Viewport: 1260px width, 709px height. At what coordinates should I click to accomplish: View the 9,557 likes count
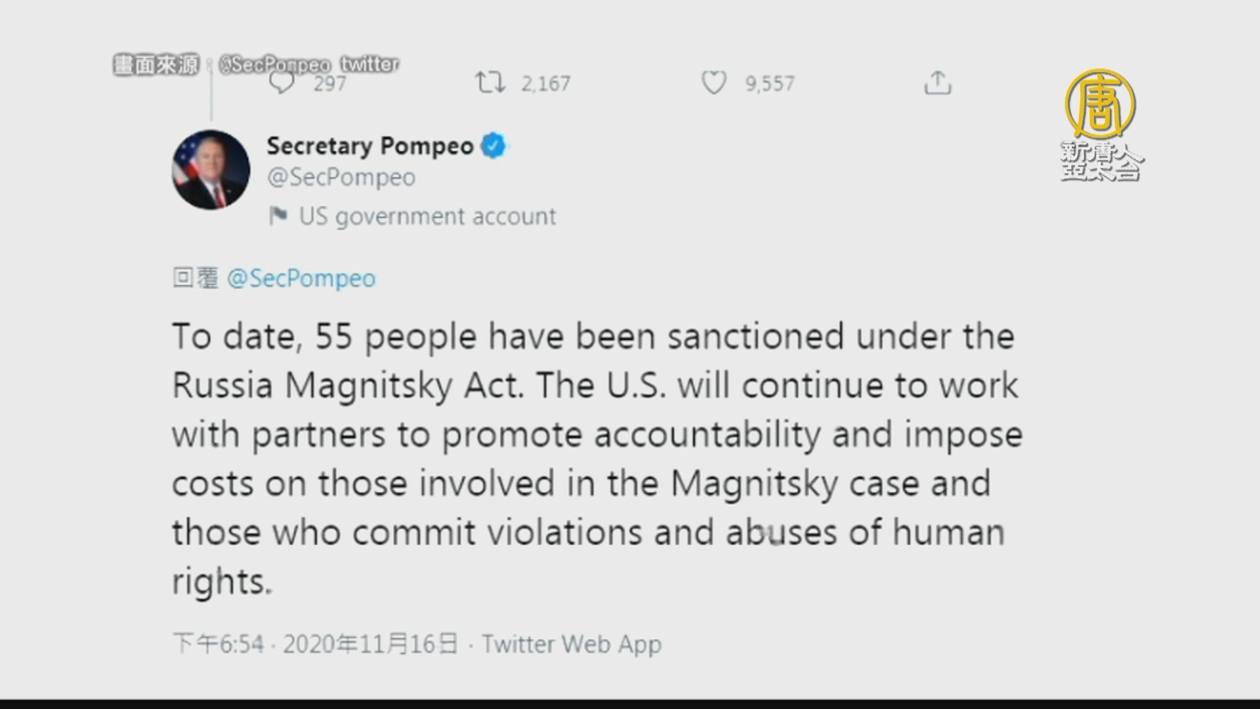(x=770, y=83)
